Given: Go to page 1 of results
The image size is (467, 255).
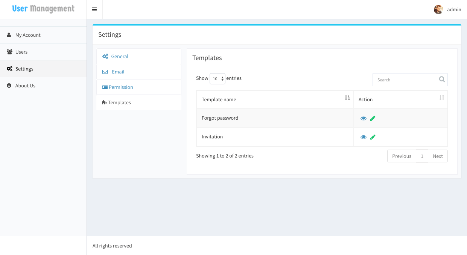Looking at the screenshot, I should [x=422, y=156].
